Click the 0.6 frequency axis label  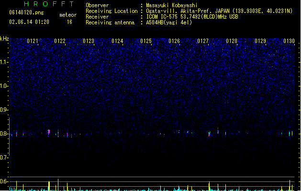point(4,181)
